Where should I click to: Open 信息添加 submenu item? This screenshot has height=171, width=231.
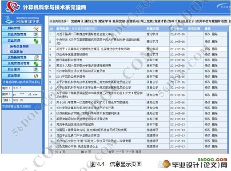tap(16, 52)
